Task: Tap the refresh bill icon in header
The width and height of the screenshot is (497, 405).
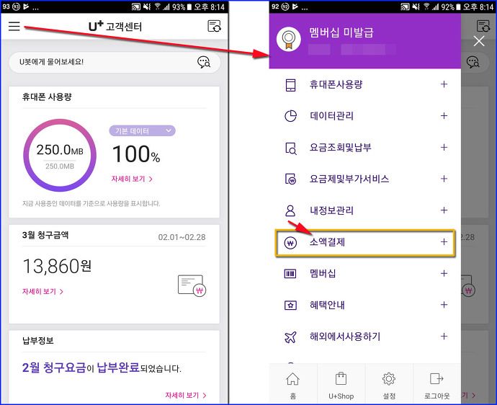Action: click(214, 26)
